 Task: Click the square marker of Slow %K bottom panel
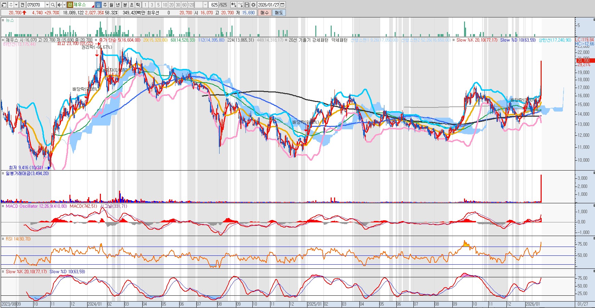3,272
